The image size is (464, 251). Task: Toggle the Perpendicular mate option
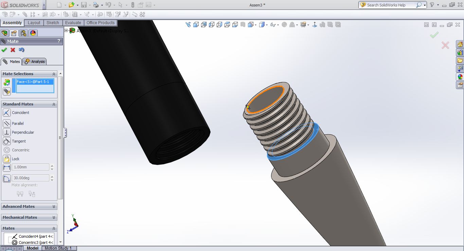point(7,132)
